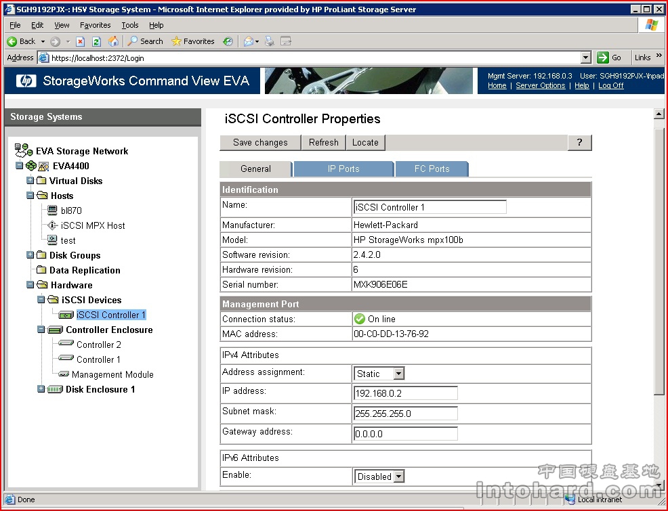Open the View menu
This screenshot has height=511, width=668.
(x=62, y=25)
